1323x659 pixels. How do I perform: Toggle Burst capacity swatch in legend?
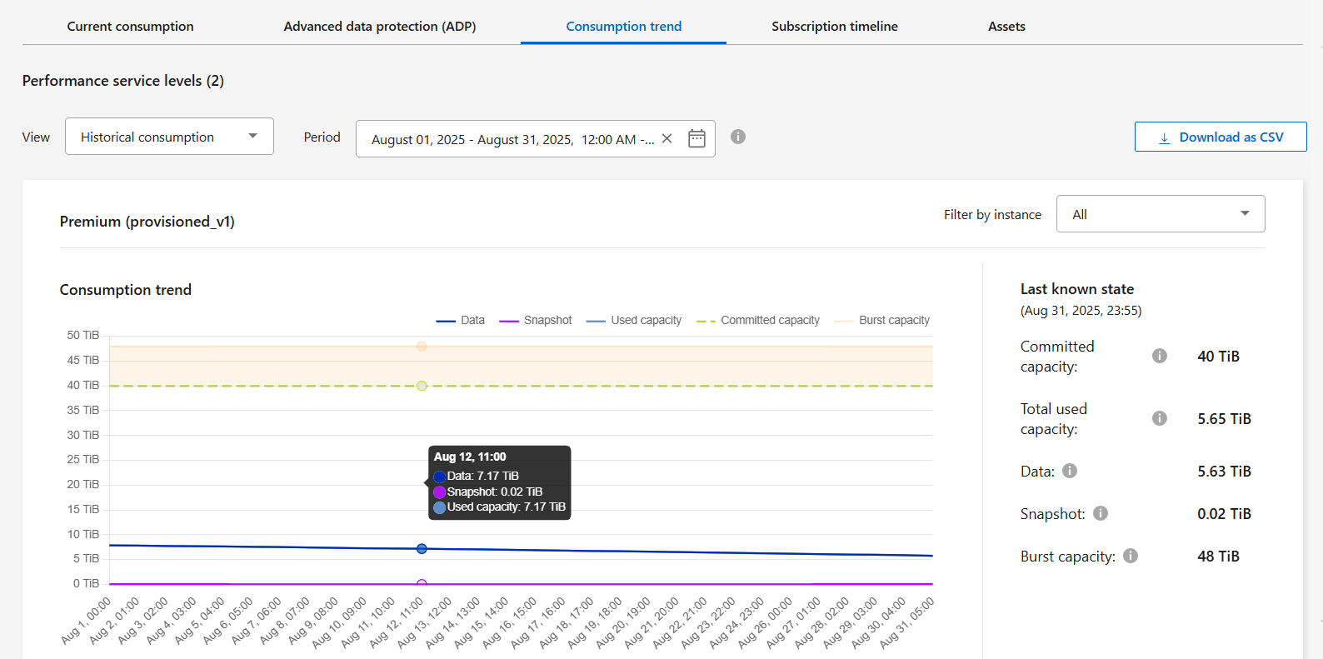click(x=845, y=320)
